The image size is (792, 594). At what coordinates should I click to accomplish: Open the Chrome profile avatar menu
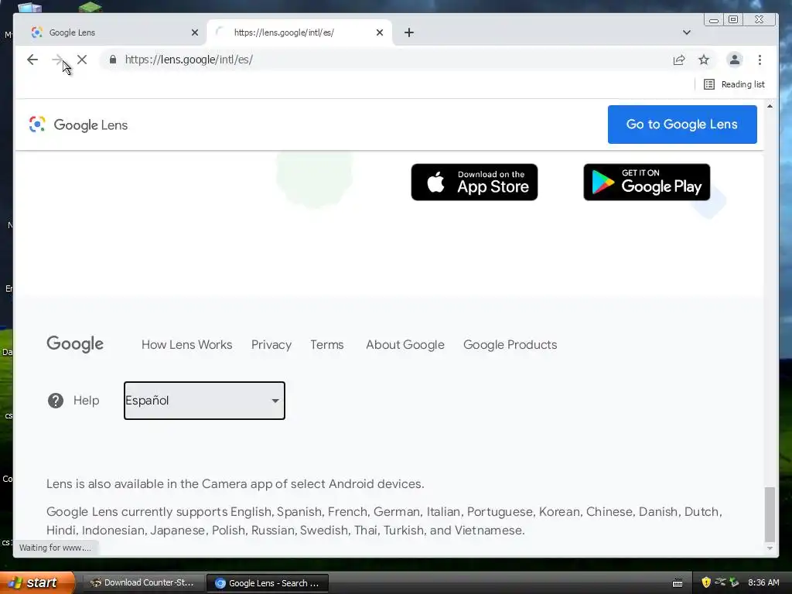735,60
